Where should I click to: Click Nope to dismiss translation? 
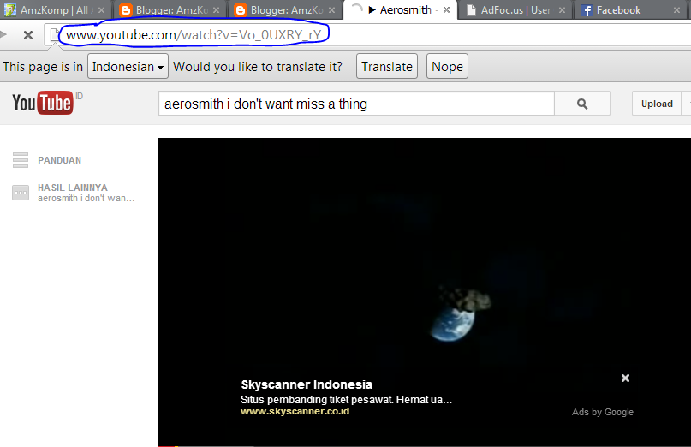(x=447, y=67)
